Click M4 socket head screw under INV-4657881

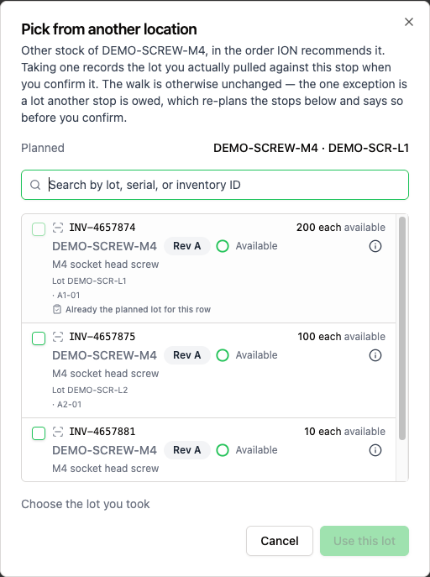coord(106,469)
